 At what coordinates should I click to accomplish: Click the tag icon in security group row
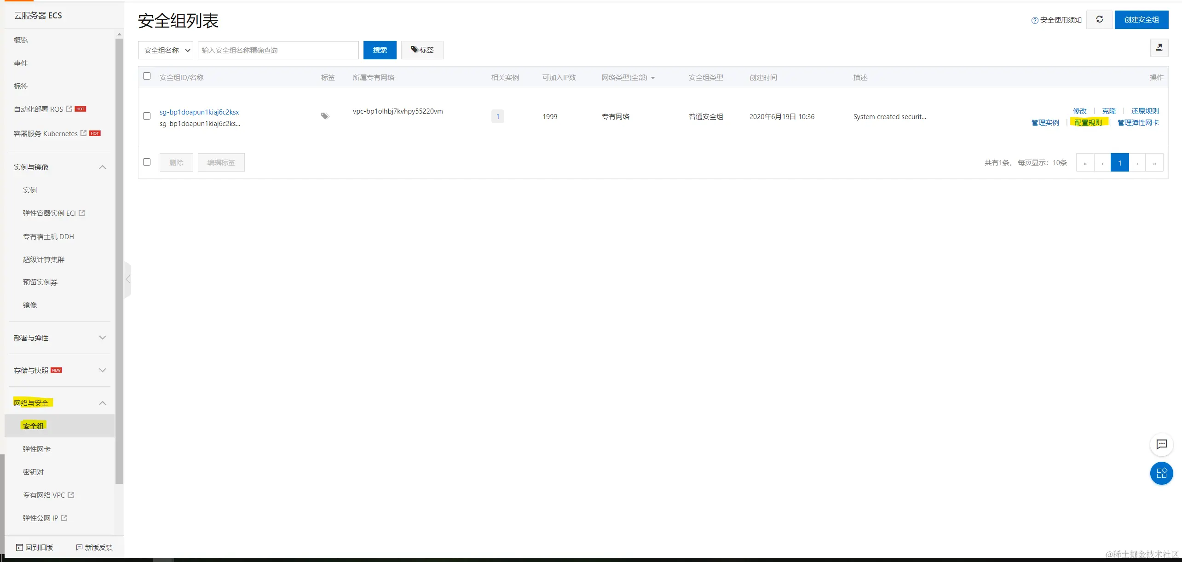325,116
